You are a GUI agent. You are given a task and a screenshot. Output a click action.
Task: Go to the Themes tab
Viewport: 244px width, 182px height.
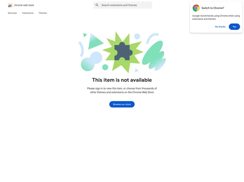coord(43,13)
